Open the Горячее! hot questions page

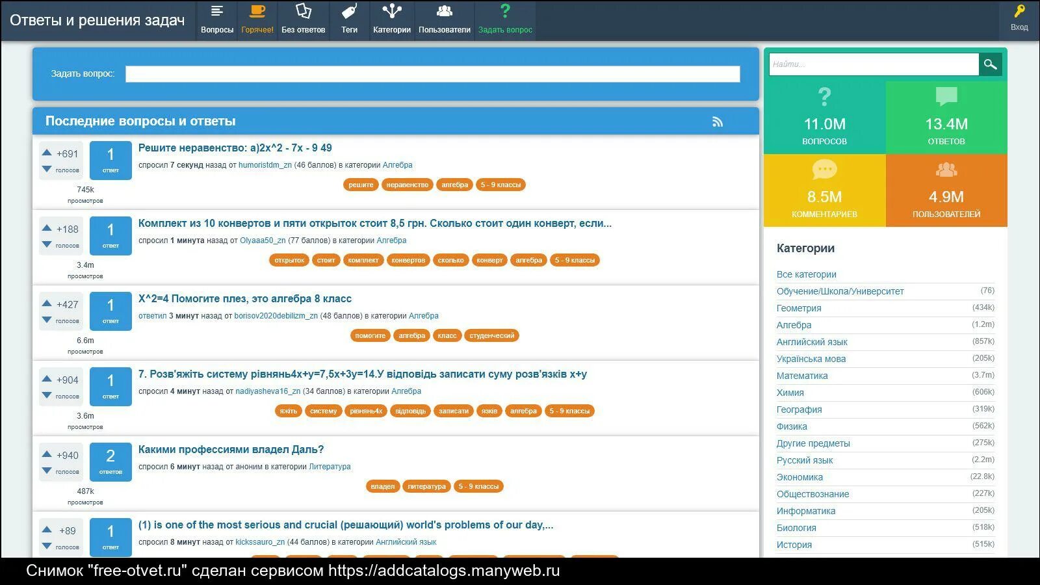[x=257, y=20]
